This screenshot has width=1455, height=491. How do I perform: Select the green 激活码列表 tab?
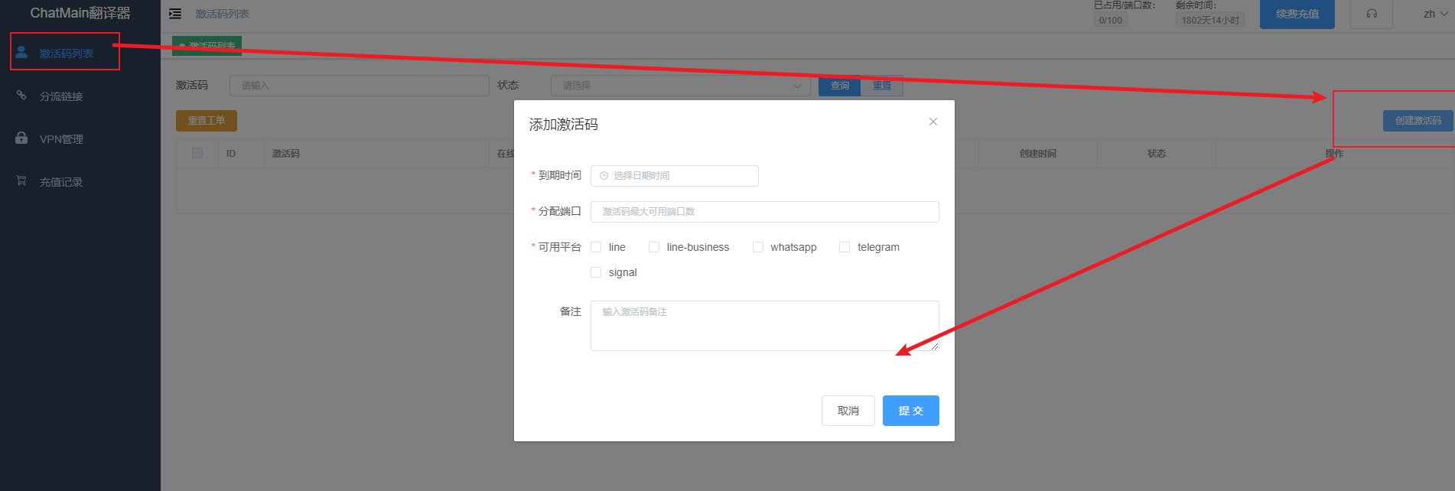click(x=207, y=46)
